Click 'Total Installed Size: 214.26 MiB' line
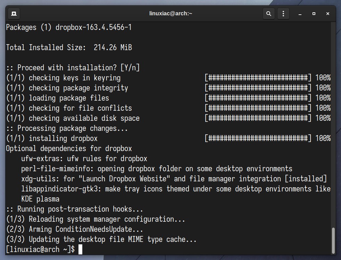 pos(69,48)
